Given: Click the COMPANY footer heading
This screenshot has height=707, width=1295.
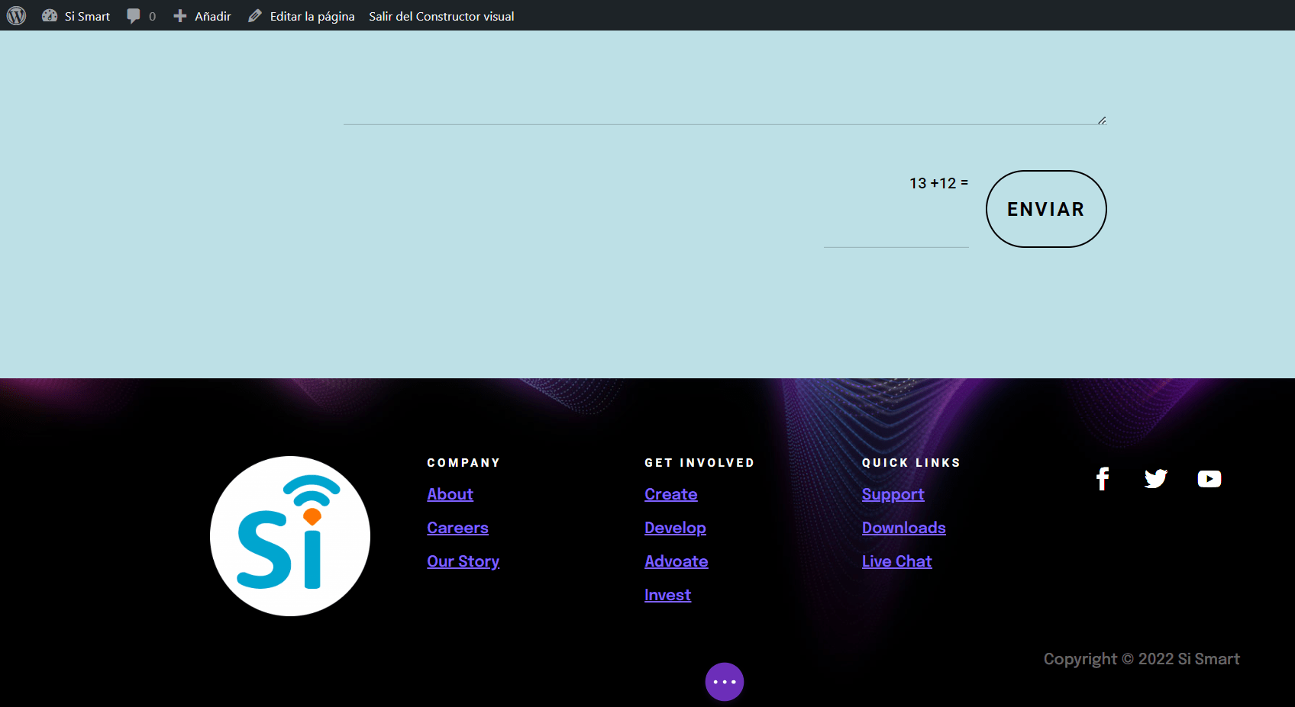Looking at the screenshot, I should pyautogui.click(x=463, y=463).
